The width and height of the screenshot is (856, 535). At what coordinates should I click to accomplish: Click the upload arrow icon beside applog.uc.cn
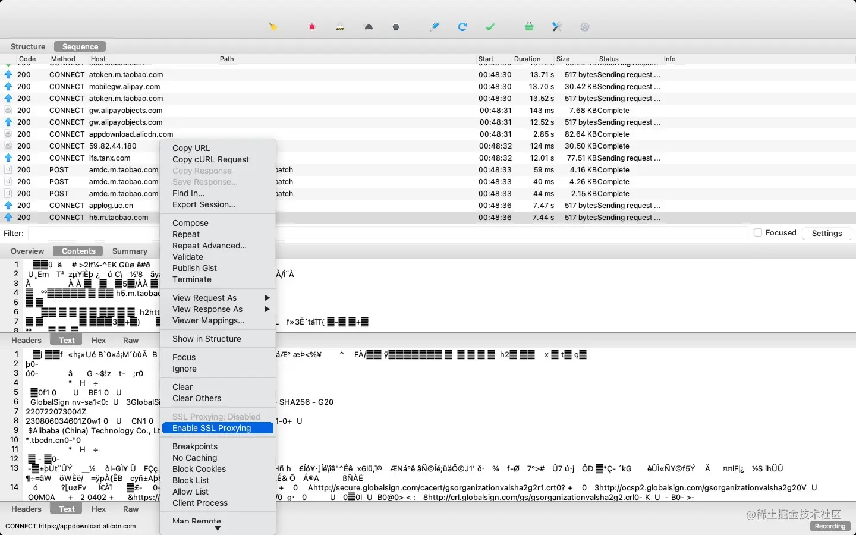tap(8, 206)
